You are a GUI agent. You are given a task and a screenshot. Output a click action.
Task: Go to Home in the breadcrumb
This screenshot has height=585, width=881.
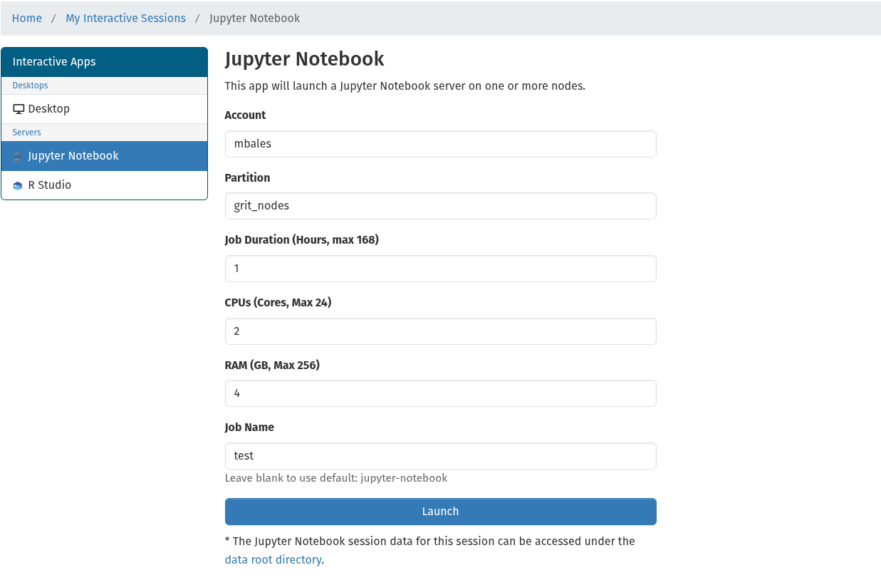click(27, 19)
